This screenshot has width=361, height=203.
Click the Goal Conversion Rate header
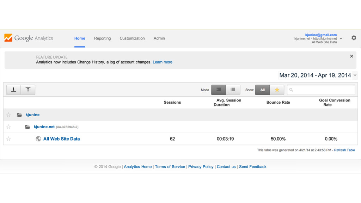(335, 103)
